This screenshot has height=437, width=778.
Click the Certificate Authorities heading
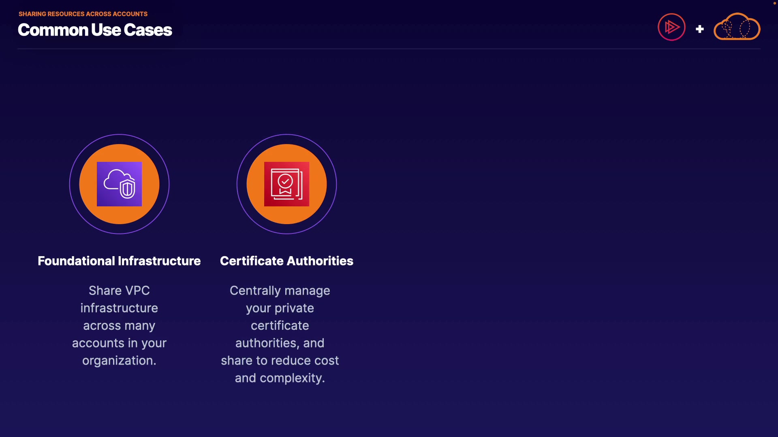pyautogui.click(x=286, y=261)
